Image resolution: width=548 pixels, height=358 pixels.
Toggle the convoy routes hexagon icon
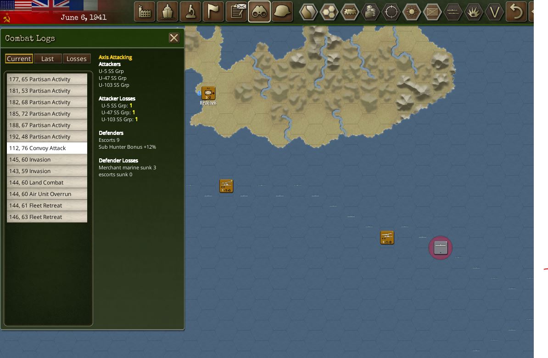[453, 12]
